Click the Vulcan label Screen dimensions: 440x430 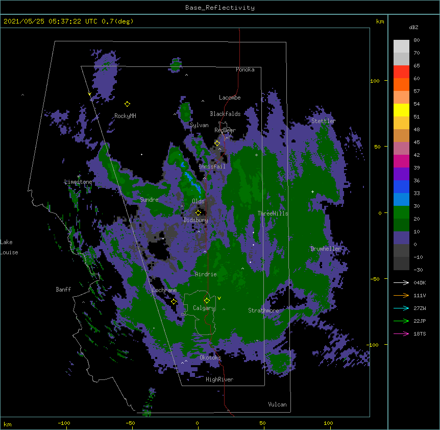[277, 404]
